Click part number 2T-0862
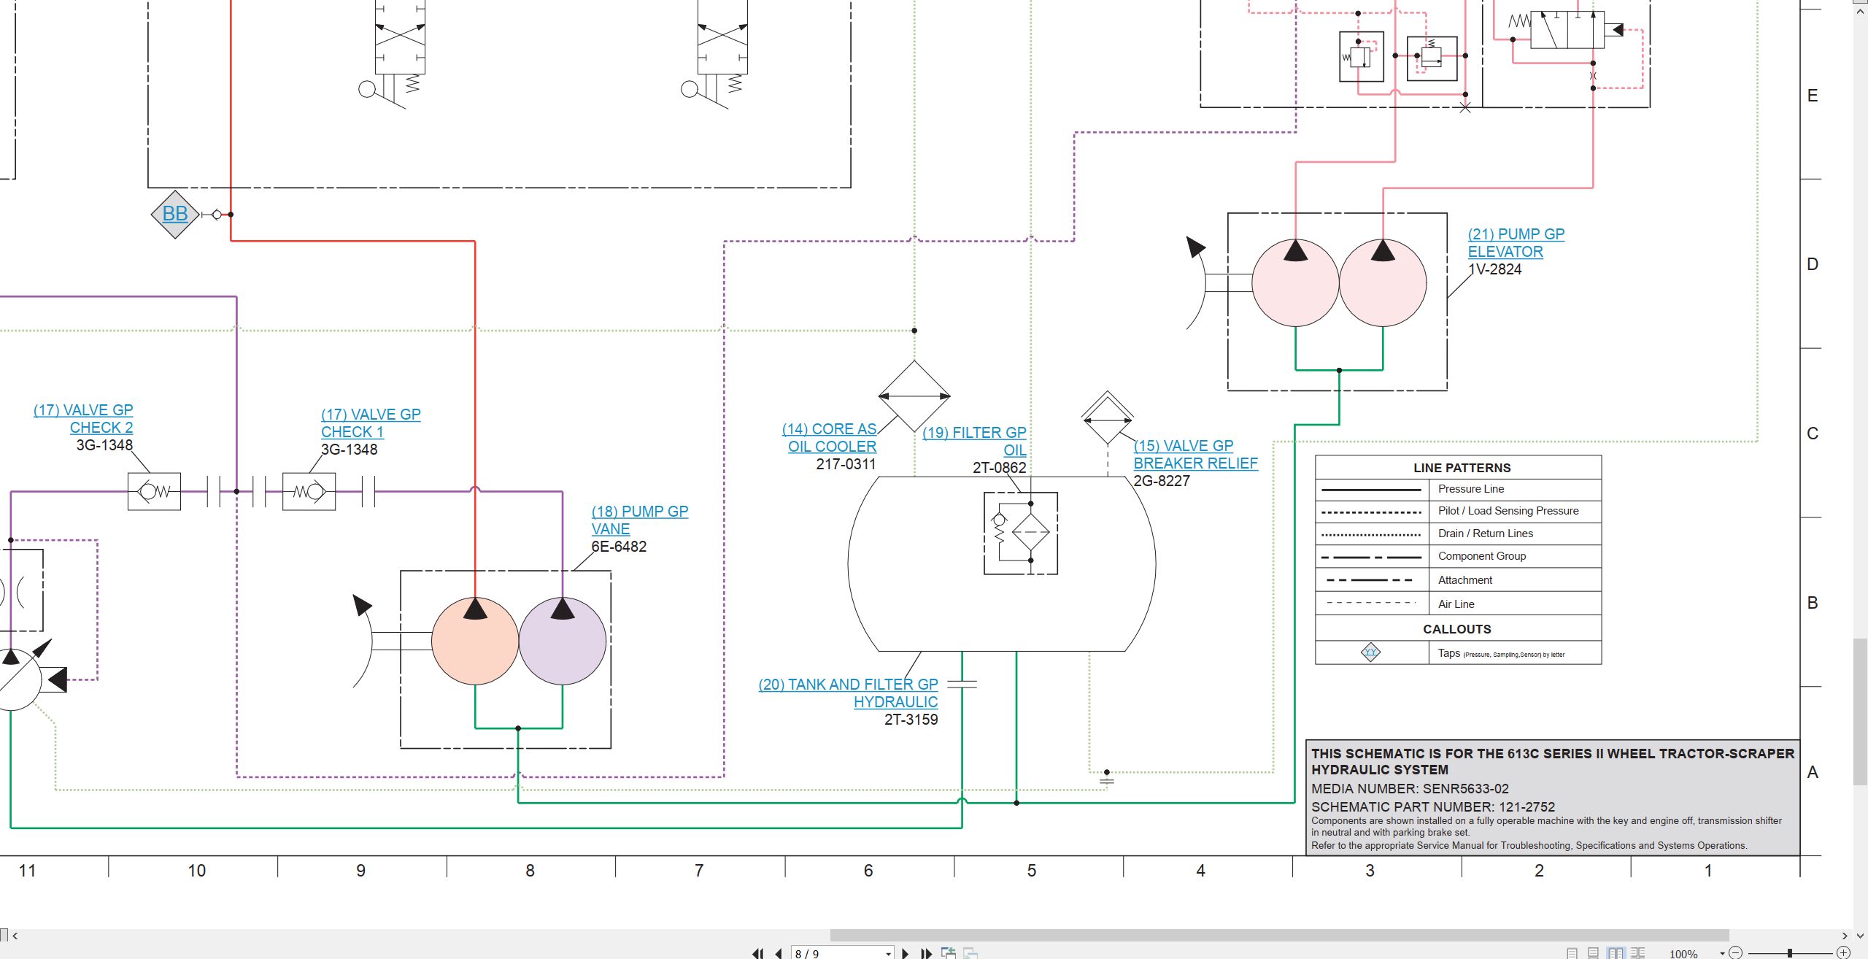This screenshot has width=1868, height=959. [x=1000, y=468]
